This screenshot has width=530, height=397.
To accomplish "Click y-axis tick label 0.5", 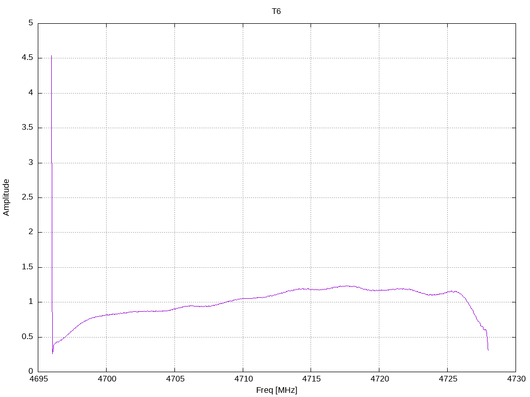I will (x=27, y=337).
